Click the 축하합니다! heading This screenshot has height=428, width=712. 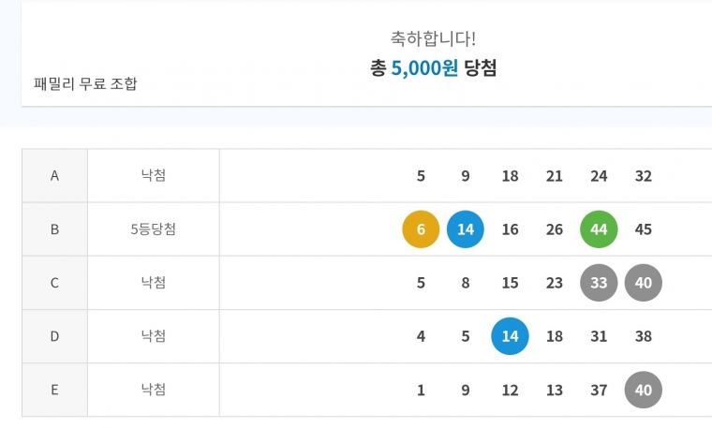pyautogui.click(x=433, y=38)
